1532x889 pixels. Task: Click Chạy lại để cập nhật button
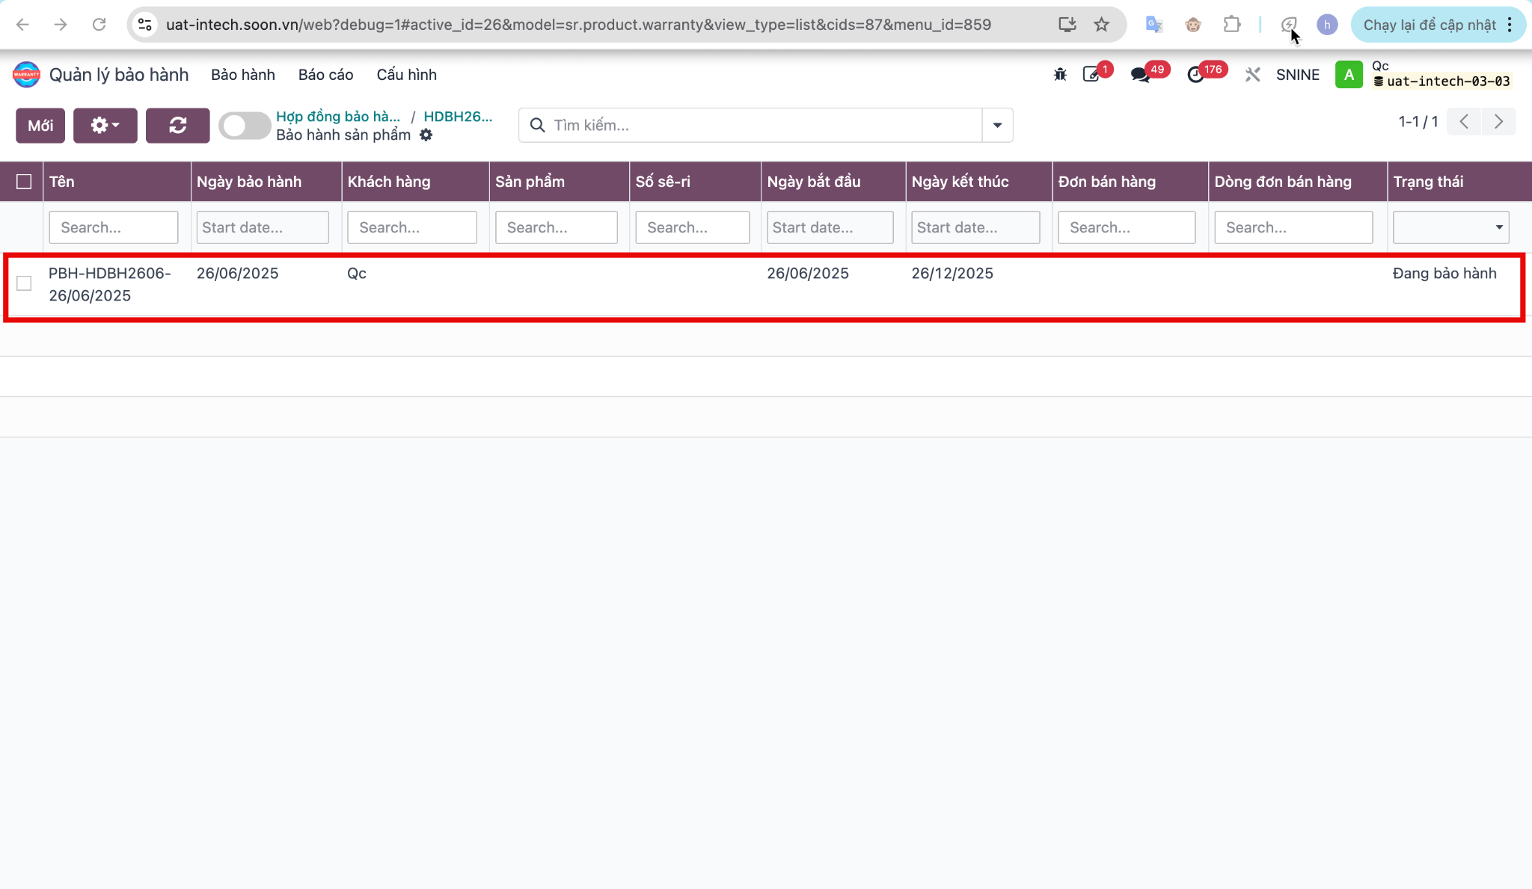1429,25
